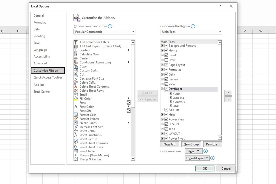Screen dimensions: 276x184
Task: Click the Cut scissors icon
Action: point(76,74)
